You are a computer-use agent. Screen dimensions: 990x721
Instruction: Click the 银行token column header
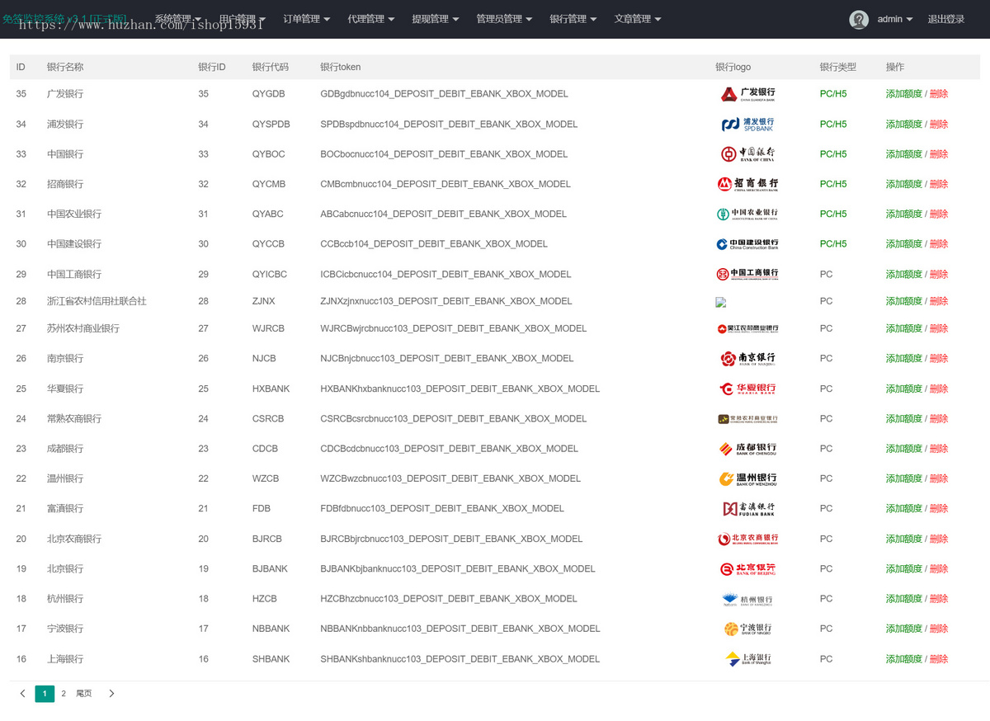pos(340,67)
